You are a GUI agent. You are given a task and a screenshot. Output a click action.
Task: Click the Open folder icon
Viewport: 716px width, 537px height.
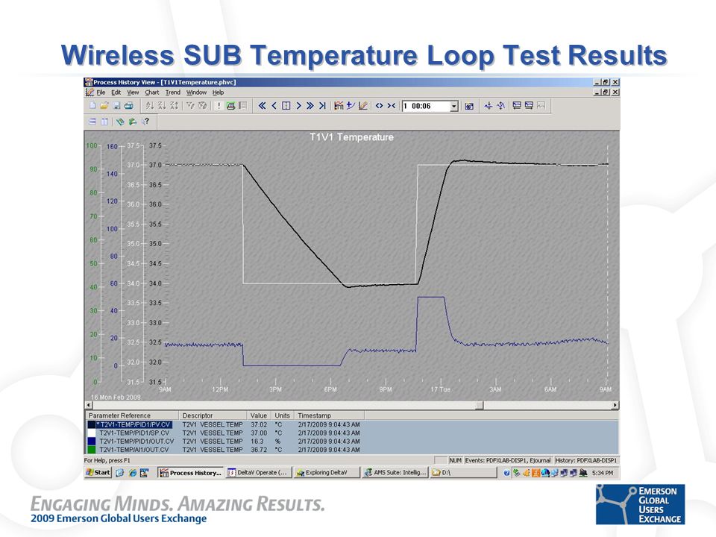click(x=104, y=106)
